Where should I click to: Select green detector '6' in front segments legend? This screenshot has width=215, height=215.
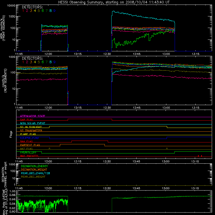pos(43,11)
